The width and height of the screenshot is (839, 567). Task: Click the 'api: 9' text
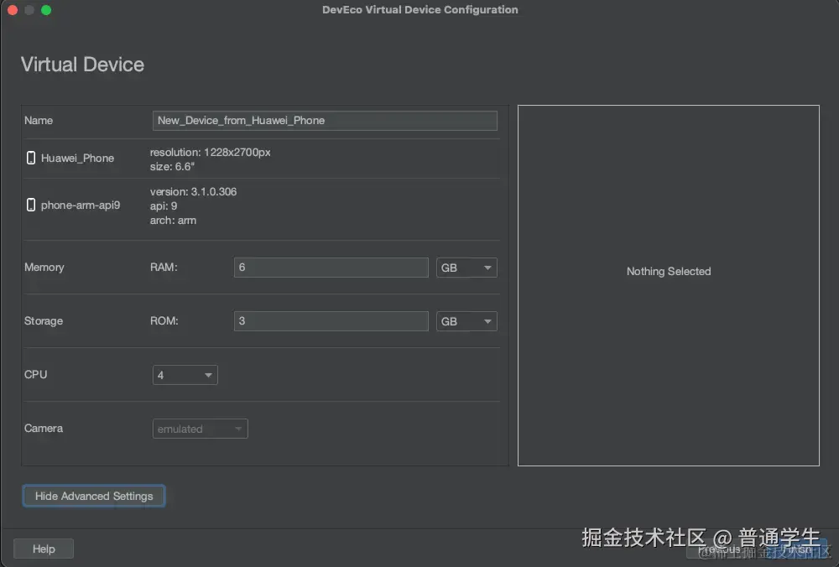click(164, 206)
